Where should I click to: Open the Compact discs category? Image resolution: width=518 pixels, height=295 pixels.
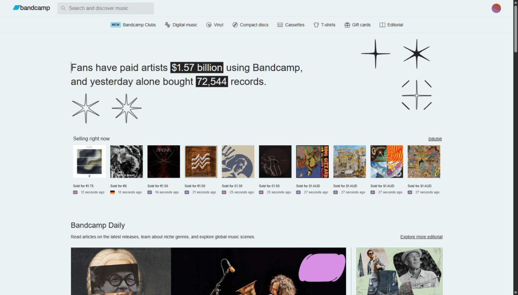[254, 25]
